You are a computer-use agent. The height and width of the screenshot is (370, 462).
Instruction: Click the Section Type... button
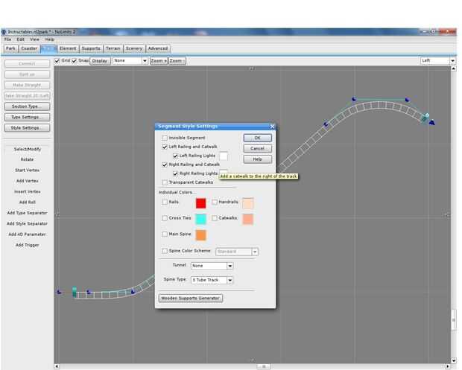point(27,106)
